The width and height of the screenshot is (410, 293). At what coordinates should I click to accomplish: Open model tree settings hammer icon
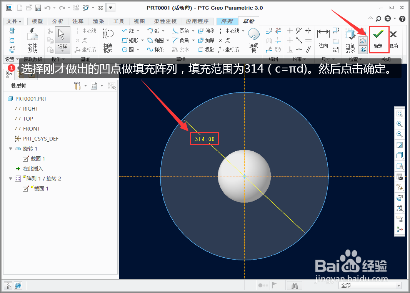77,86
